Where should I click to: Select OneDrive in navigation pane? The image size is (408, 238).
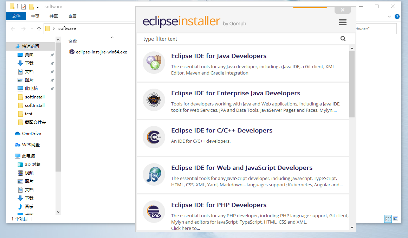32,133
